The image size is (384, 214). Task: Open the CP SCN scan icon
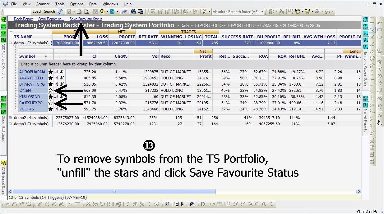click(365, 27)
